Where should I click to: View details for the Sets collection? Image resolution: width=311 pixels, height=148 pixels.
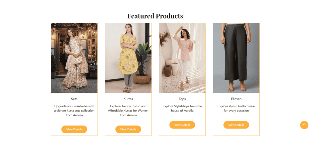click(74, 129)
